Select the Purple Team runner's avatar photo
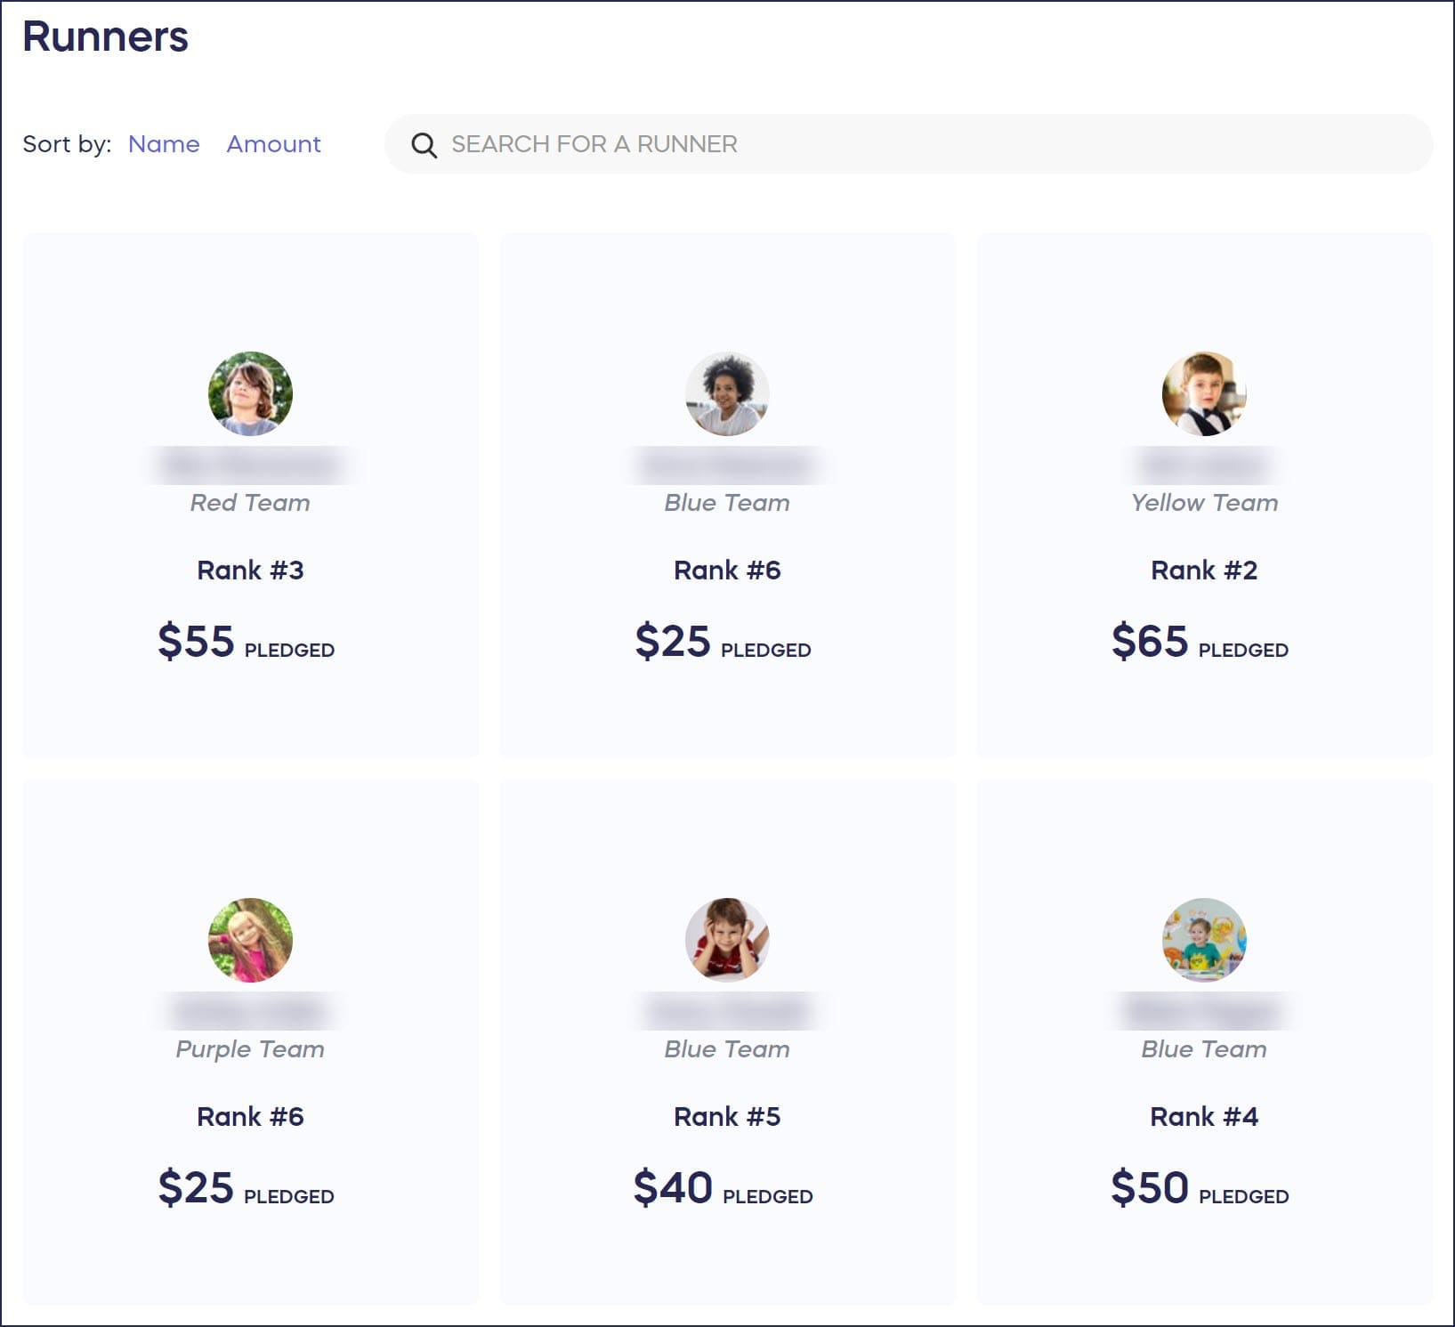 (x=250, y=940)
